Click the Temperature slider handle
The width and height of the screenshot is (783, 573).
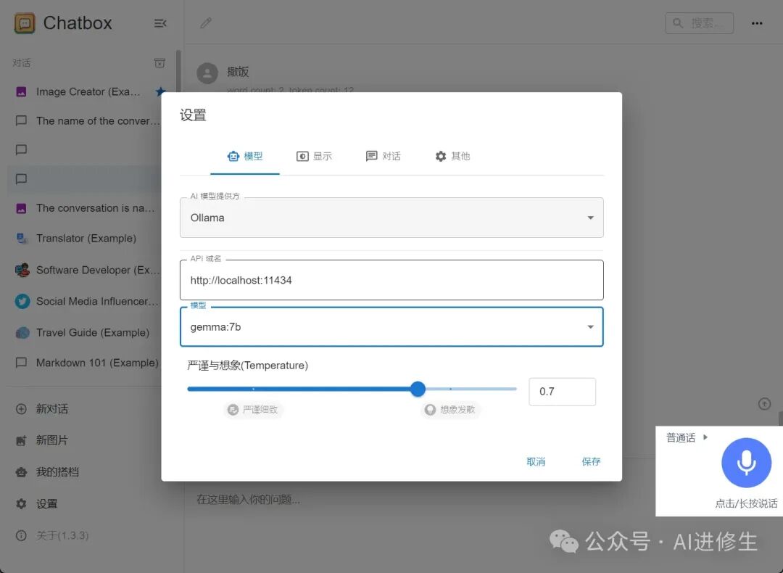[x=418, y=389]
